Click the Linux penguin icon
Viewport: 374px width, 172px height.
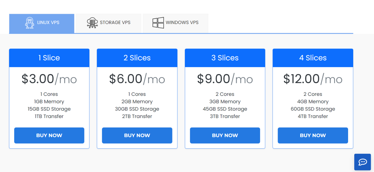click(30, 23)
